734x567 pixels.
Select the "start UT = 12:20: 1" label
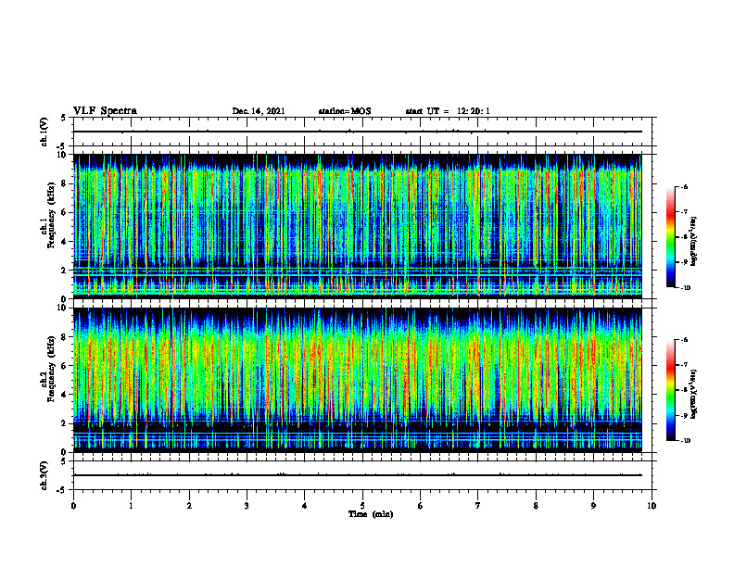pyautogui.click(x=448, y=111)
